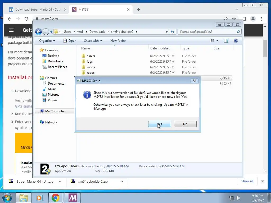Open Chrome profile avatar
The image size is (271, 203).
tap(253, 19)
